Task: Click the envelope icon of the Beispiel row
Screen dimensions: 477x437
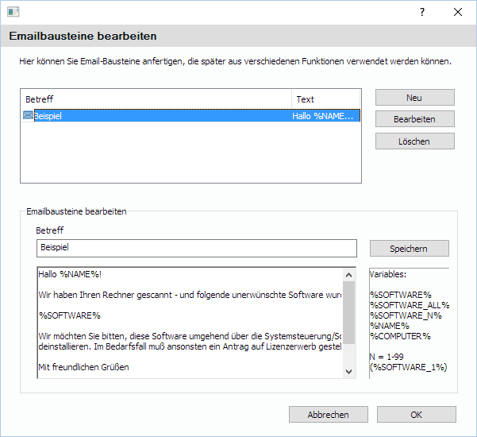Action: click(28, 115)
